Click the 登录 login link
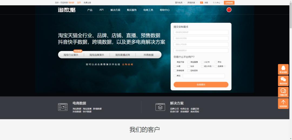Image resolution: width=292 pixels, height=140 pixels. pyautogui.click(x=79, y=3)
